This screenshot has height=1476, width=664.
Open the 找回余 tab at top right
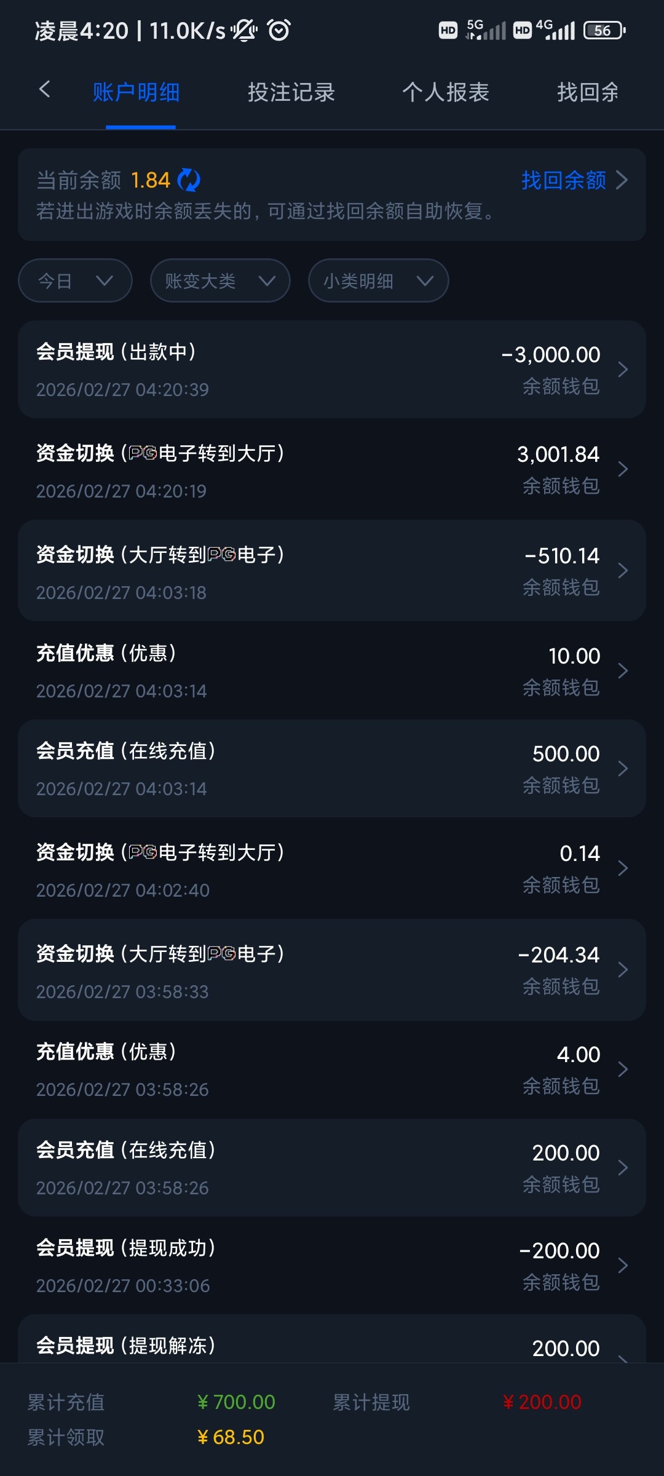(x=588, y=93)
